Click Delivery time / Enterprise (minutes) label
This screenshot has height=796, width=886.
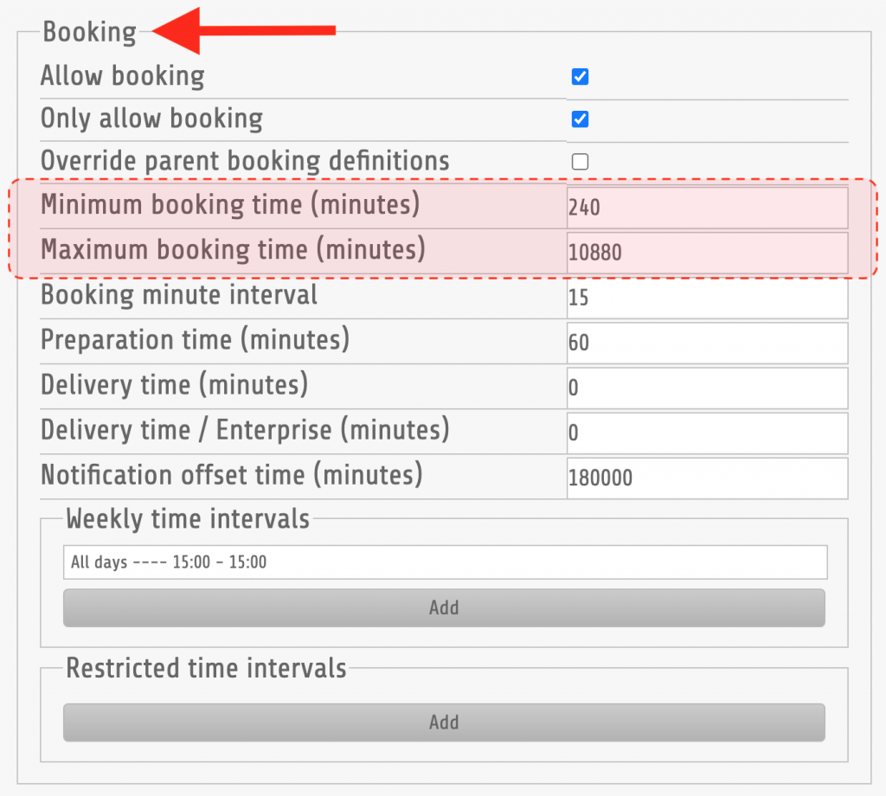tap(245, 431)
